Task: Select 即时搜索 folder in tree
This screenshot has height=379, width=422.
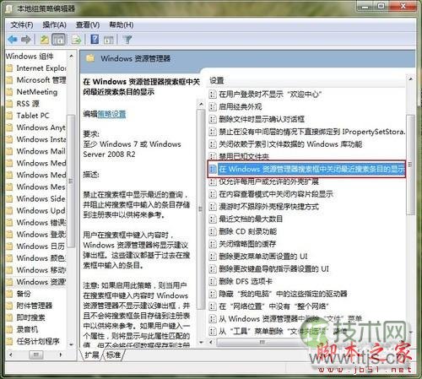Action: [25, 317]
